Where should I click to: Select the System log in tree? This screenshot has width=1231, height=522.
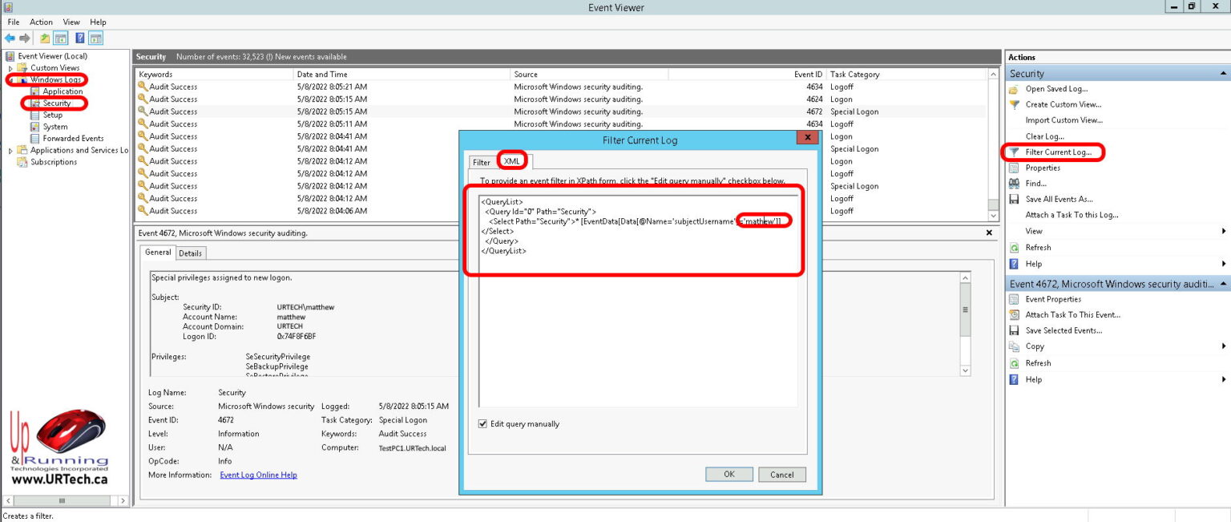point(55,127)
